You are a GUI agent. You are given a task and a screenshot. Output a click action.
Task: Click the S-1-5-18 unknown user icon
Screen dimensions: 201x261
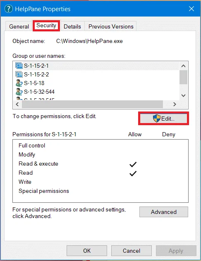(19, 83)
